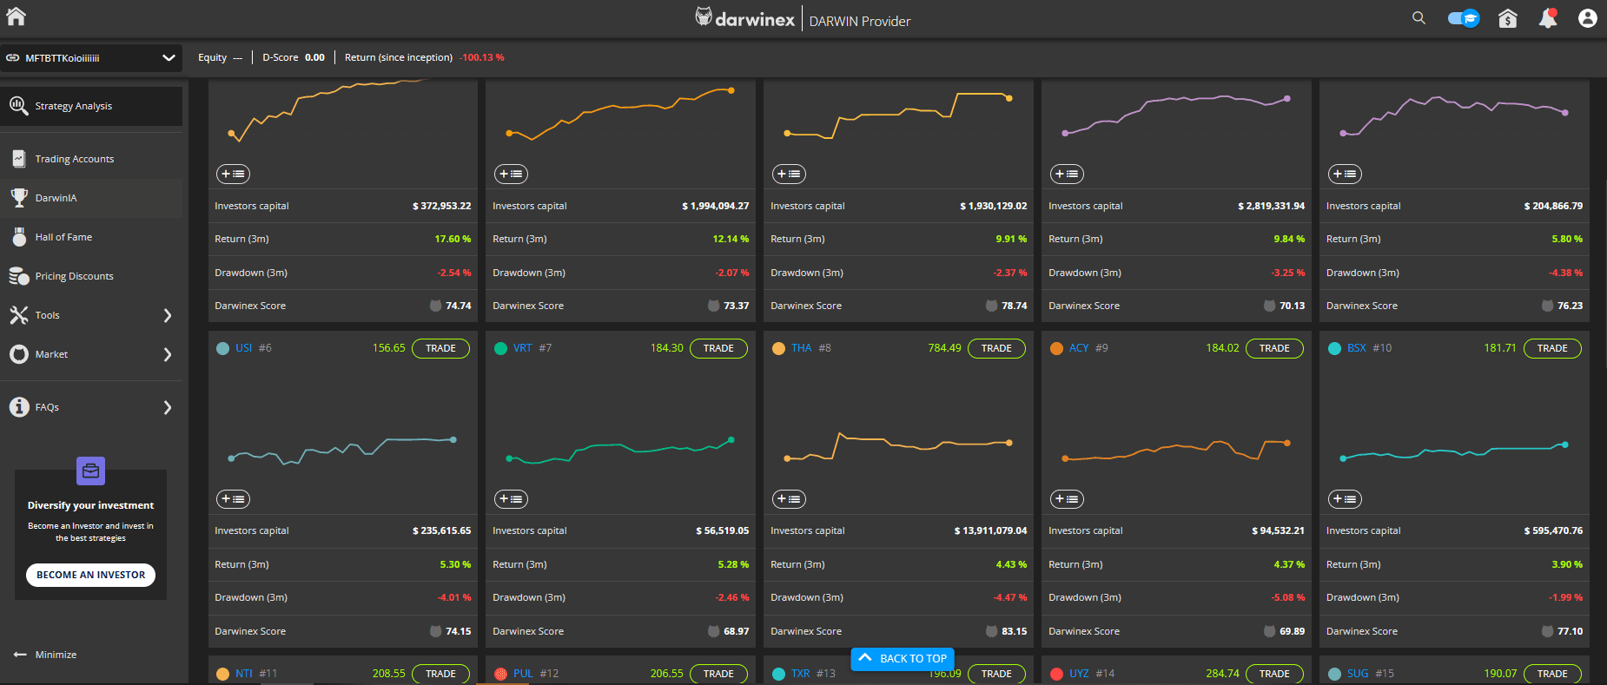Open the ACY performance chart
Image resolution: width=1607 pixels, height=685 pixels.
click(1176, 450)
